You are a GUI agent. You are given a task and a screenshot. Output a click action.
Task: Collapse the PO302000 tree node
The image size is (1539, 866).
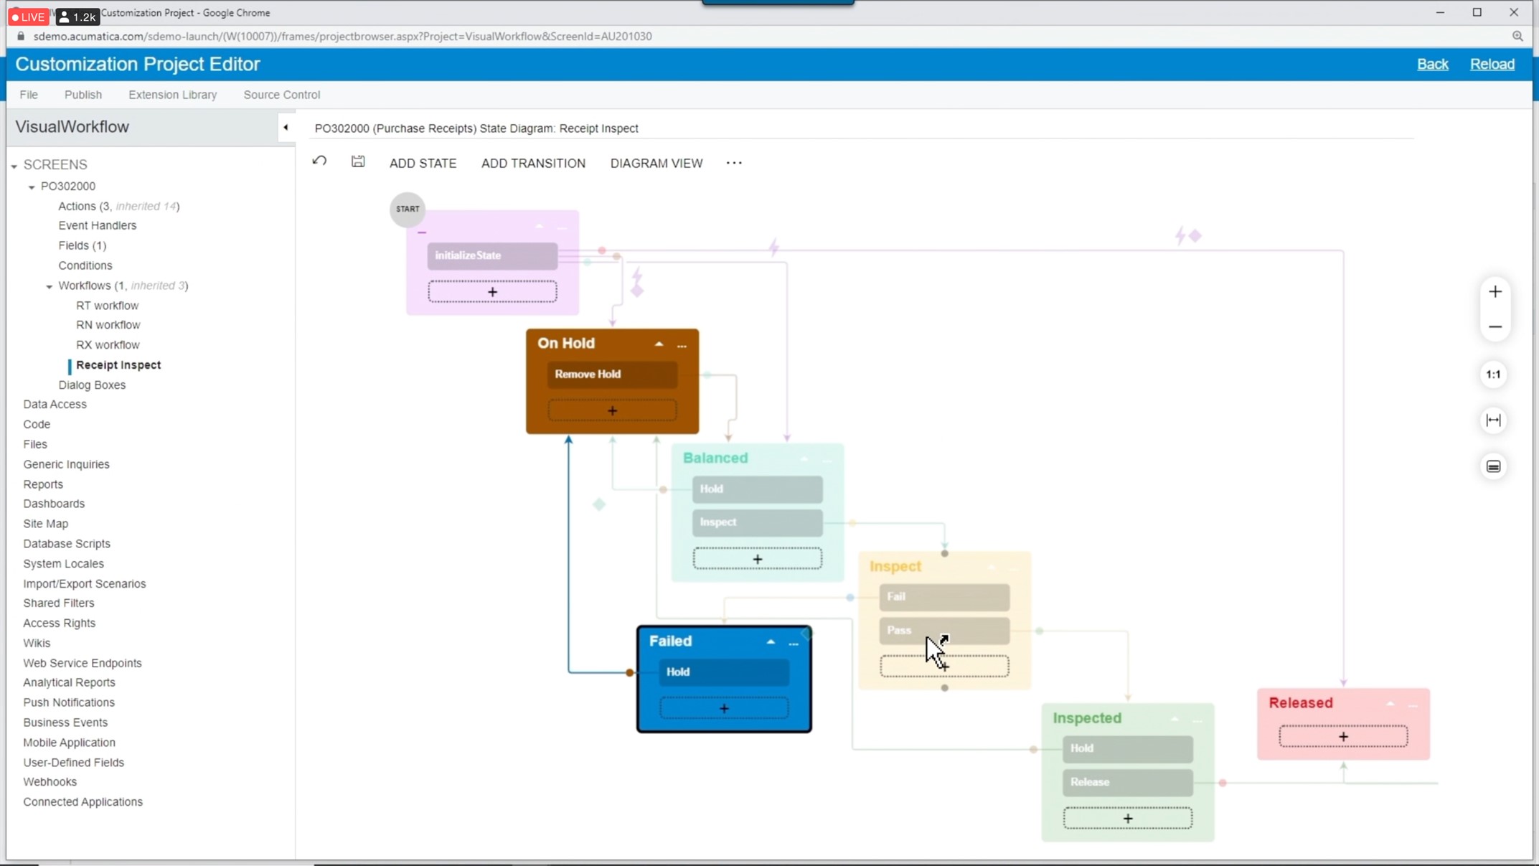coord(32,187)
